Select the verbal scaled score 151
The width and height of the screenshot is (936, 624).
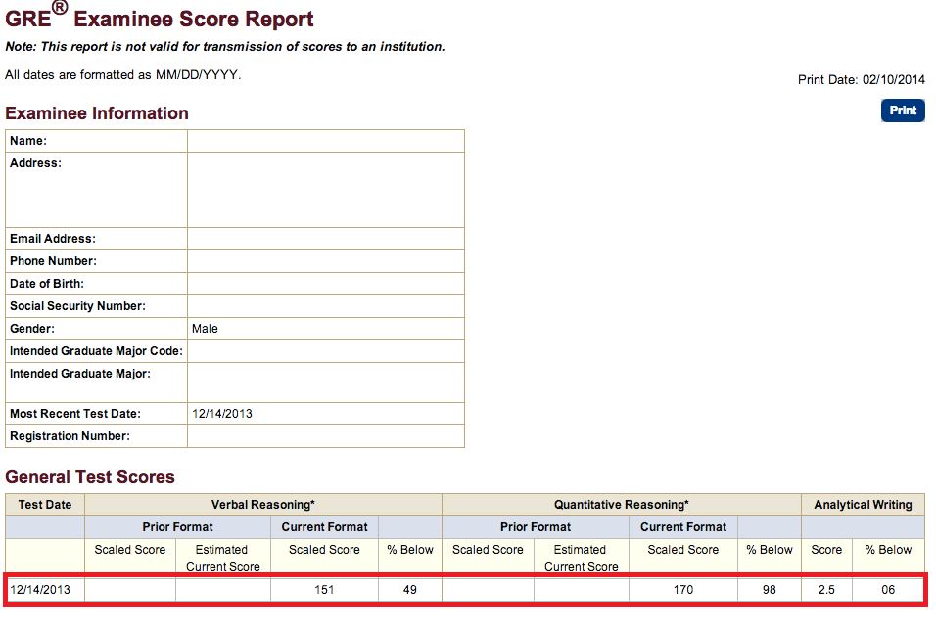click(x=324, y=590)
